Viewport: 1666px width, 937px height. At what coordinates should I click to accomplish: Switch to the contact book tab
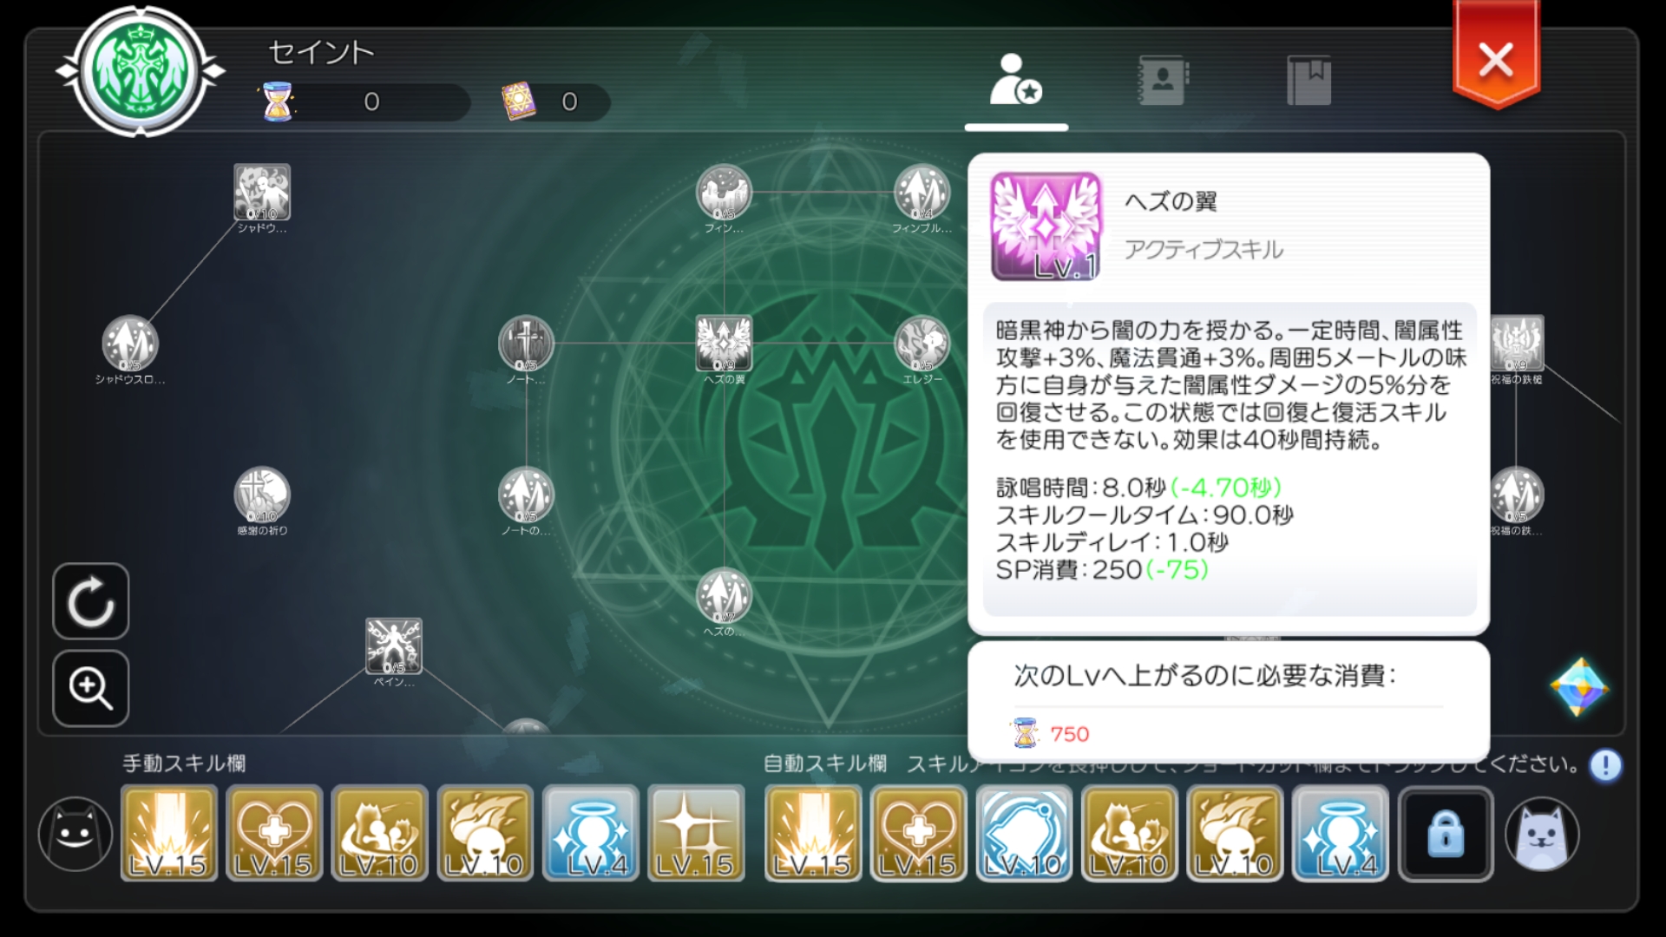pos(1163,80)
